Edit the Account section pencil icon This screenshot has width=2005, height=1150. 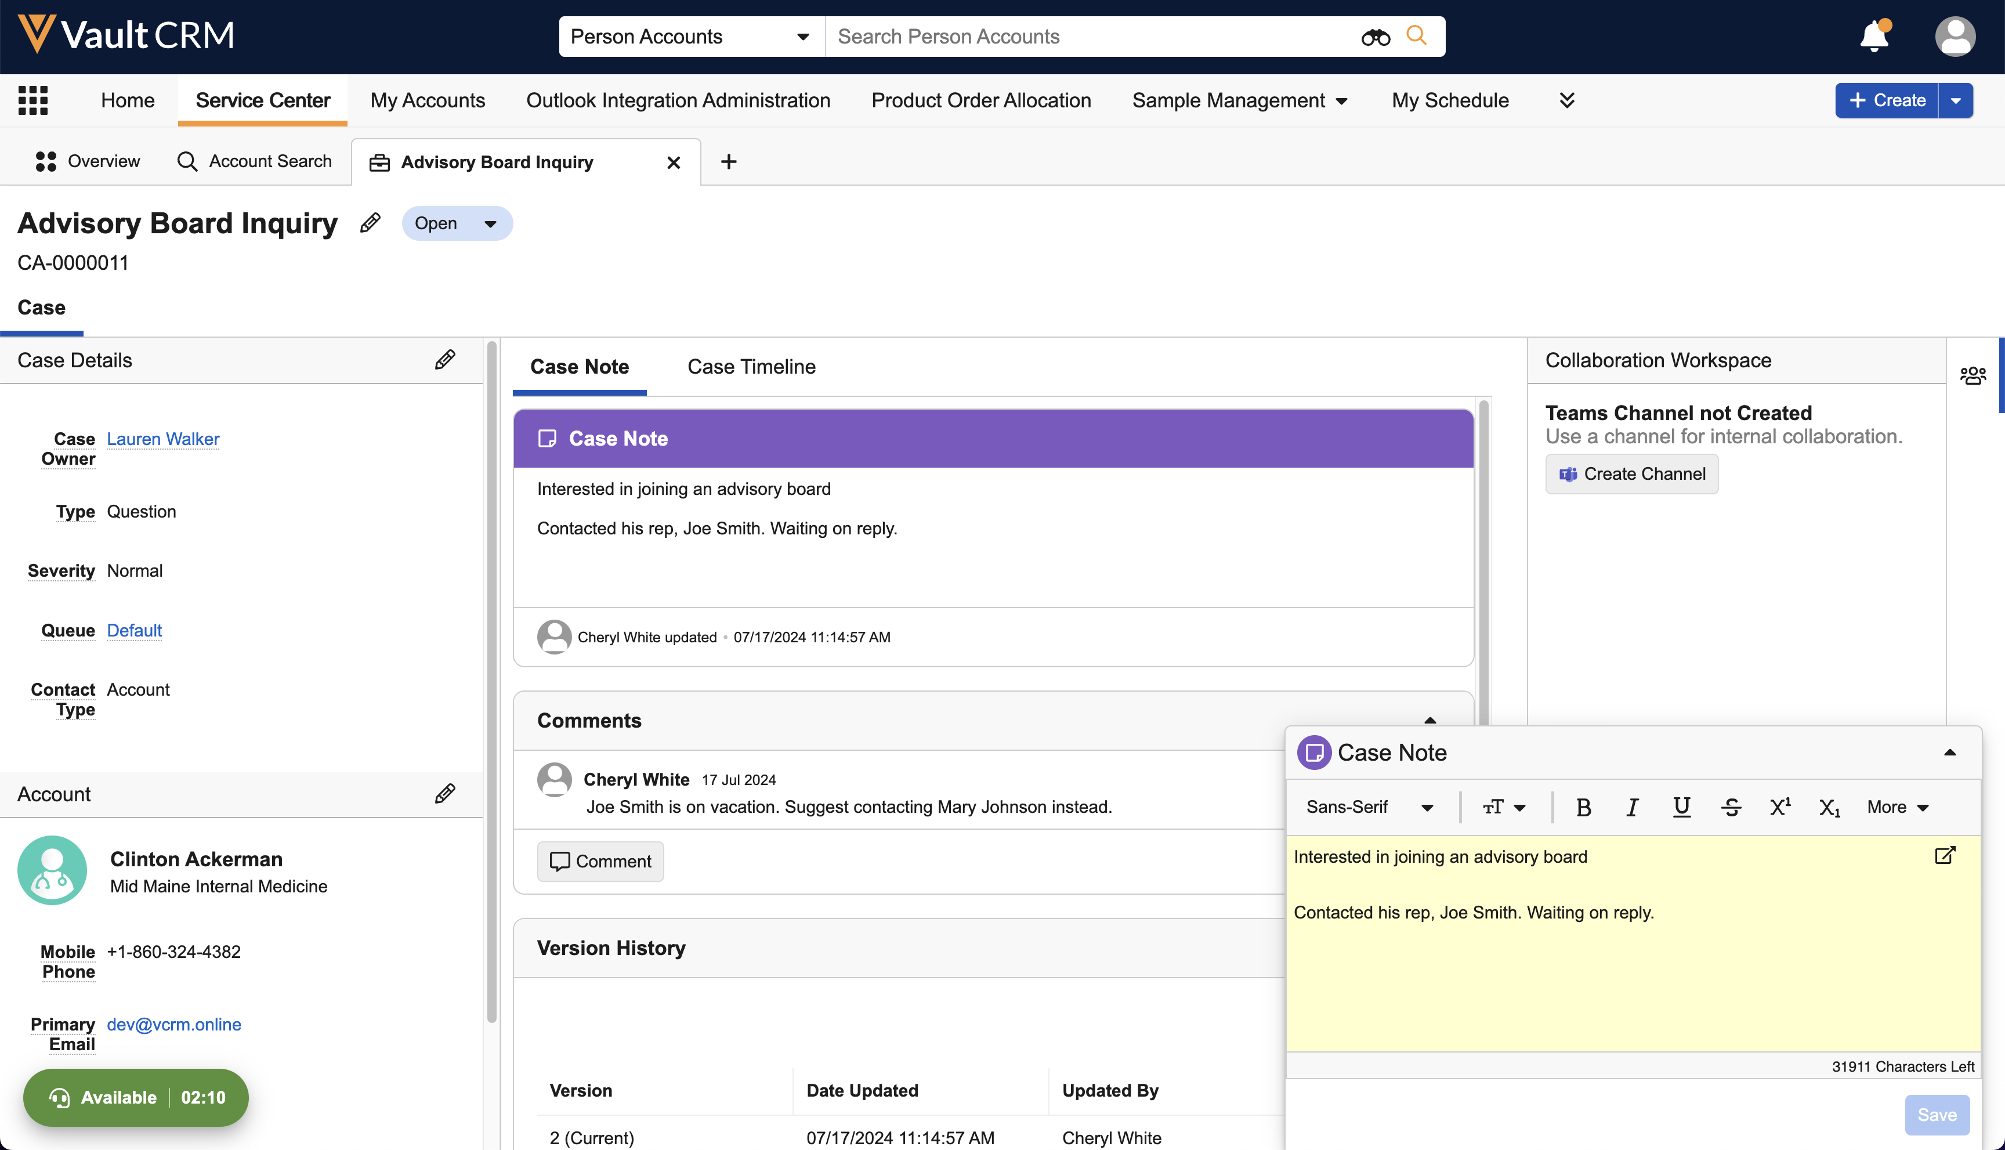tap(444, 794)
